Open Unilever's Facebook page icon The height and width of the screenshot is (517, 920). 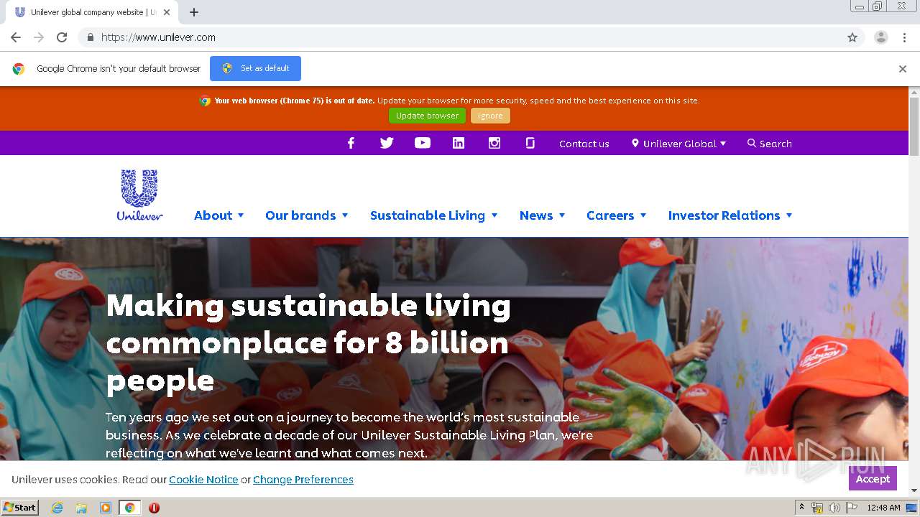(x=351, y=143)
